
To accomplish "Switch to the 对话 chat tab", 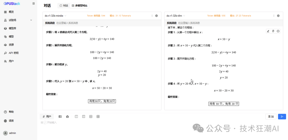I will [64, 6].
